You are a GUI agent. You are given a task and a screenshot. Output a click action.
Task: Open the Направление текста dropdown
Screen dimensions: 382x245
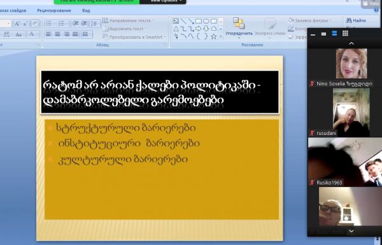click(x=128, y=20)
